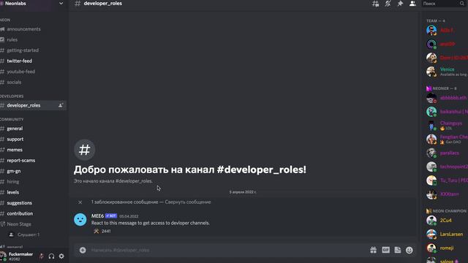Open the Threads icon in channel header
The width and height of the screenshot is (468, 263).
(375, 4)
